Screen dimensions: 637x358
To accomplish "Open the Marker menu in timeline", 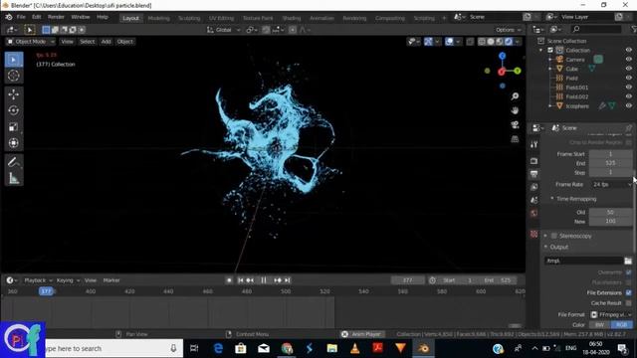I will (x=111, y=280).
